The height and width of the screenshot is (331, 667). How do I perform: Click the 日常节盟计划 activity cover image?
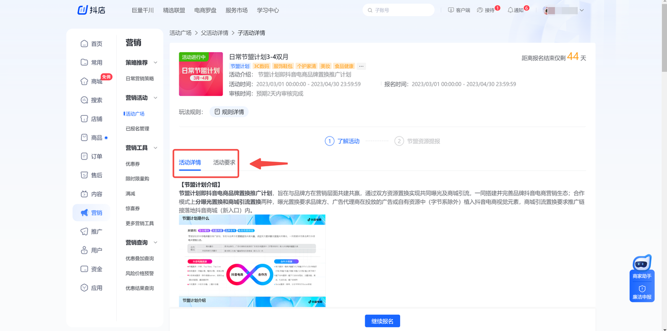(201, 74)
